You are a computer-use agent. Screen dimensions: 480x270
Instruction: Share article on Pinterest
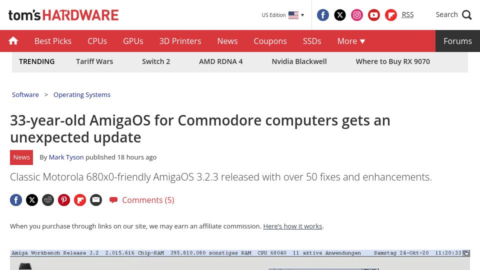point(64,200)
